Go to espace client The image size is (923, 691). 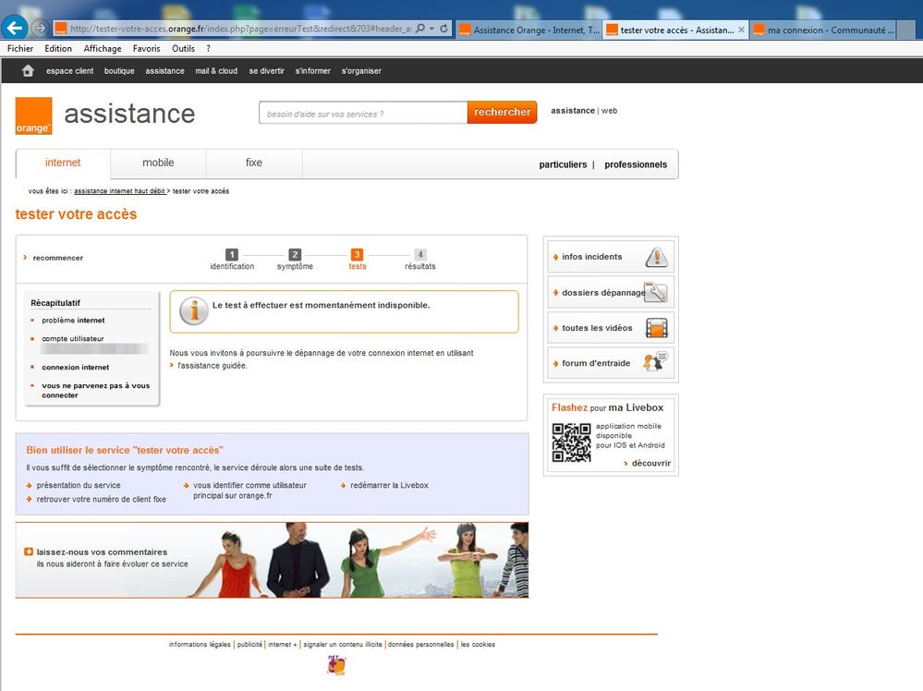[69, 71]
